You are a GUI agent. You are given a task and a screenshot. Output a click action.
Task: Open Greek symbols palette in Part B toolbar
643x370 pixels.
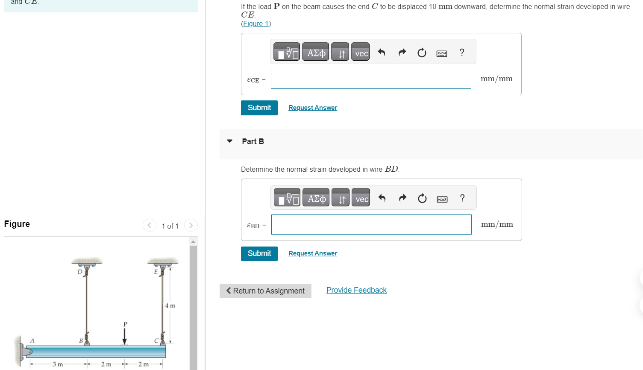click(316, 197)
